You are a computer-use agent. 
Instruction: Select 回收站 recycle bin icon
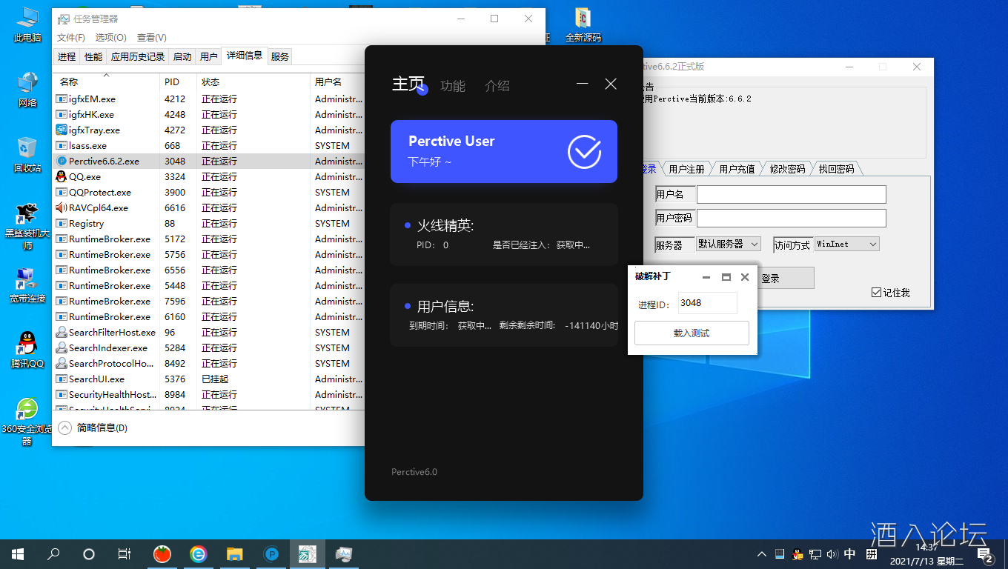click(x=27, y=154)
